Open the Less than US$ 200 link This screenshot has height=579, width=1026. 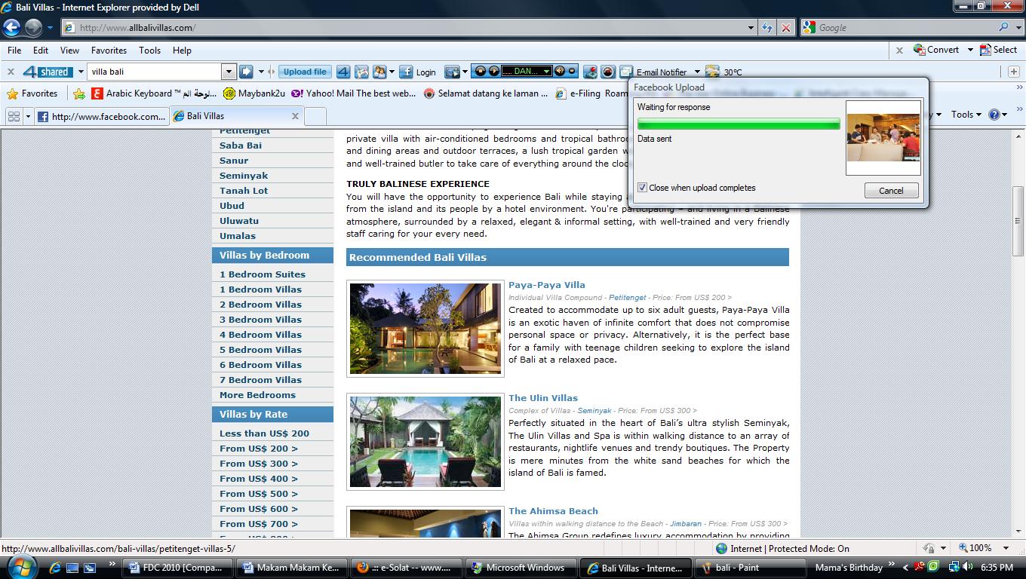pyautogui.click(x=264, y=433)
